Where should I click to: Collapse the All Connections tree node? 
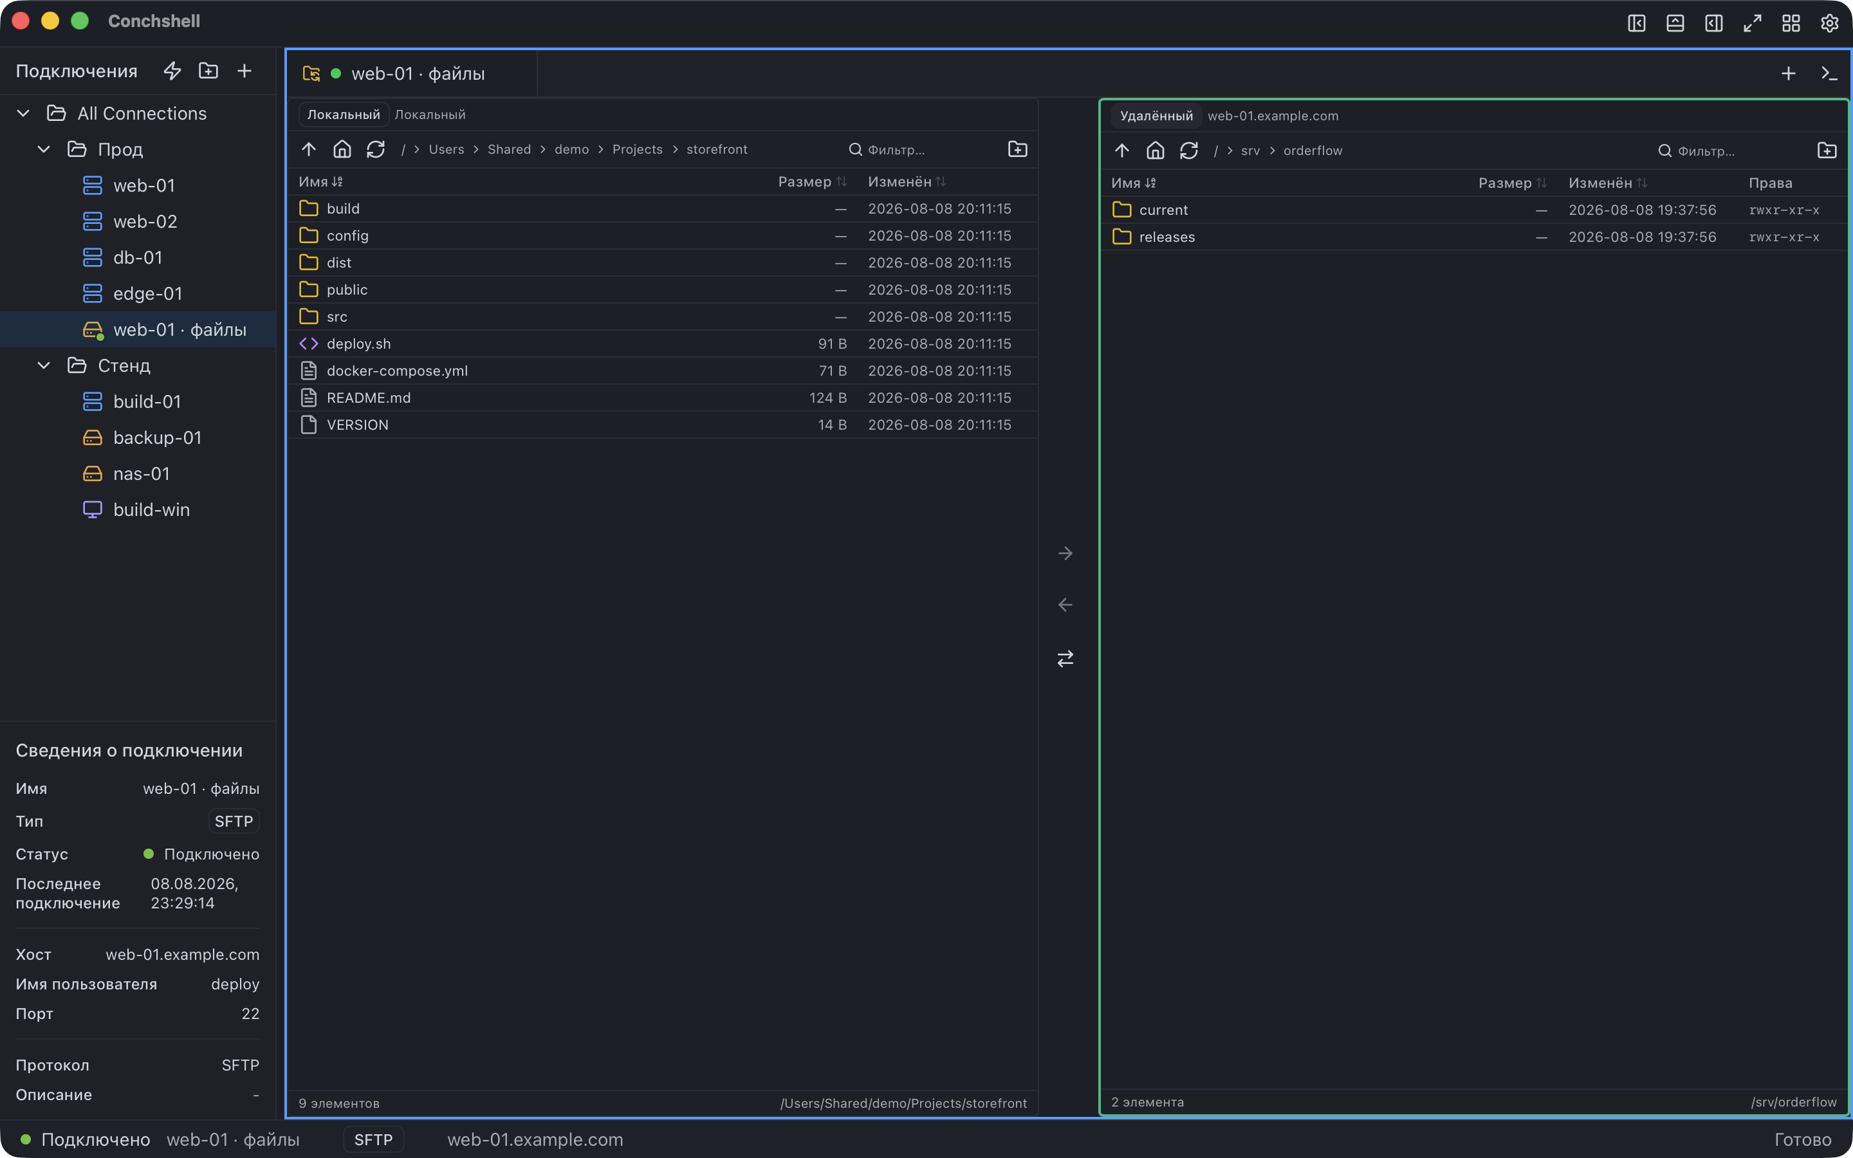click(x=23, y=113)
